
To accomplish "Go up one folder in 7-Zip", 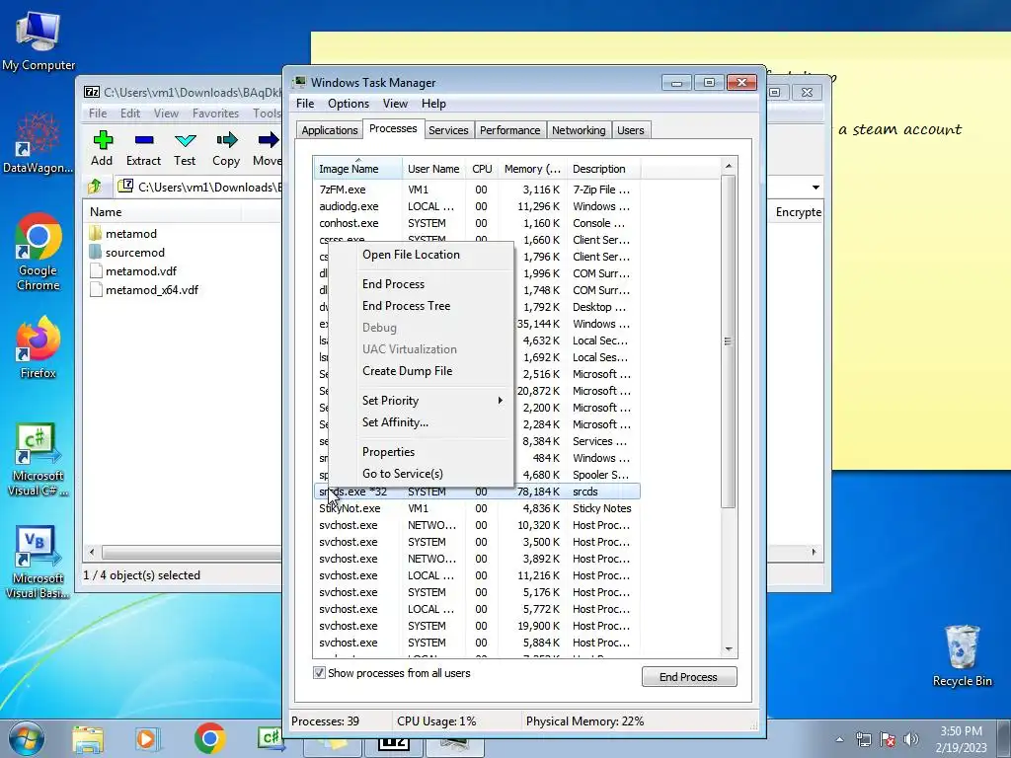I will coord(95,187).
